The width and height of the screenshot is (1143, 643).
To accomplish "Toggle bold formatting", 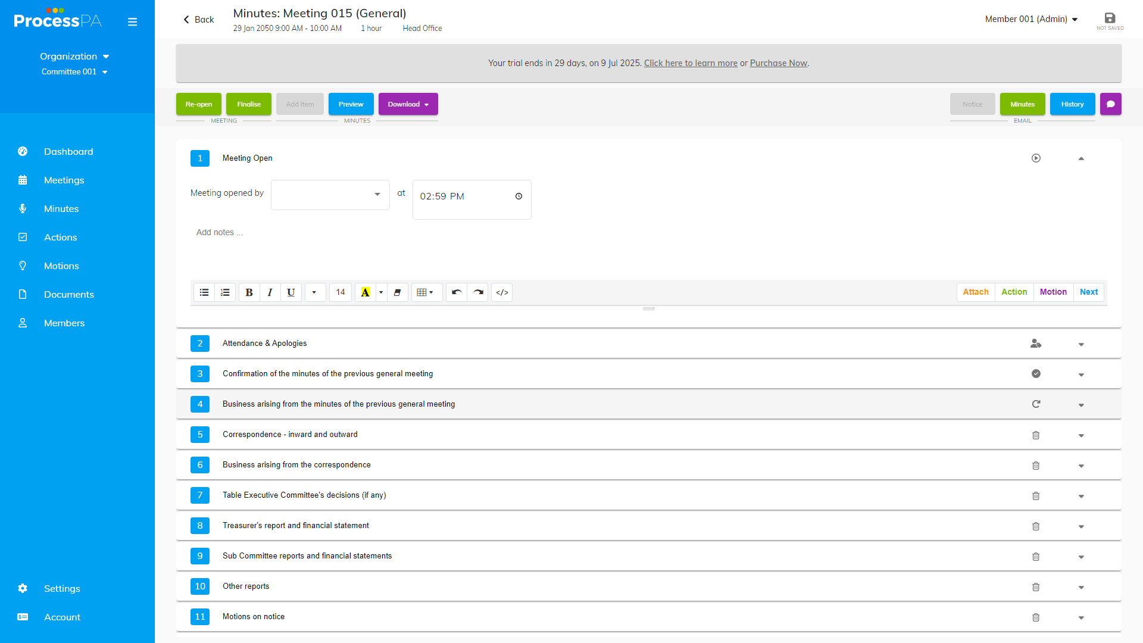I will click(x=249, y=292).
